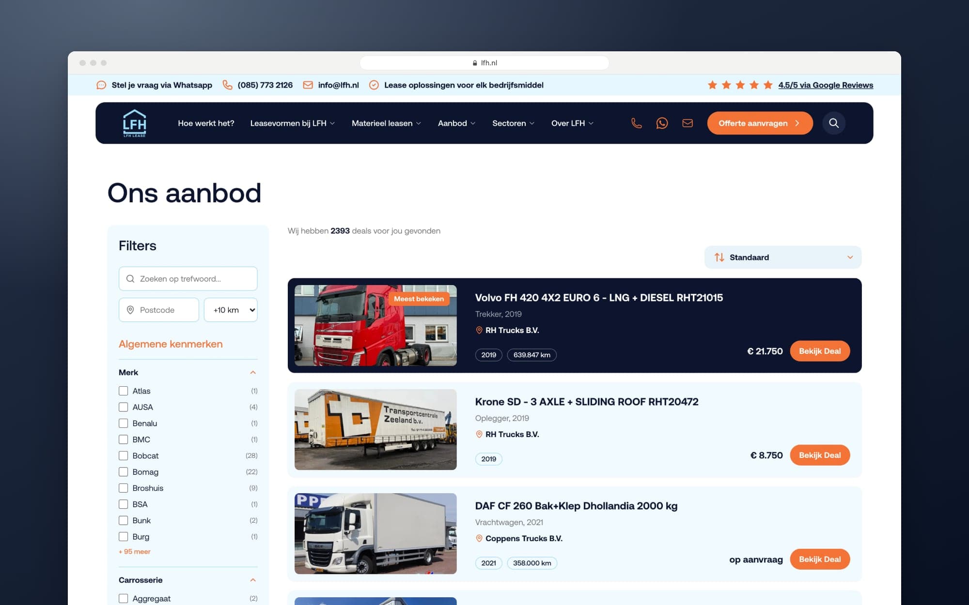Open the Hoe werkt het? menu item

pyautogui.click(x=206, y=123)
